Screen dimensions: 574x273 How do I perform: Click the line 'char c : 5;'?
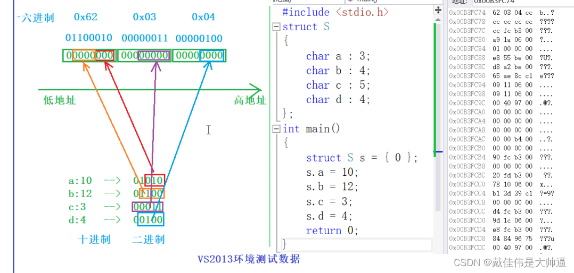point(338,85)
